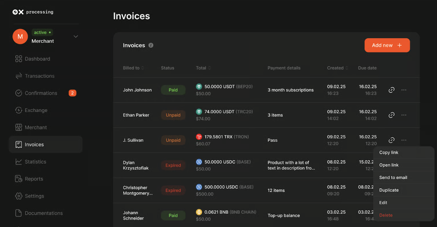Choose Duplicate from the context menu

(389, 190)
